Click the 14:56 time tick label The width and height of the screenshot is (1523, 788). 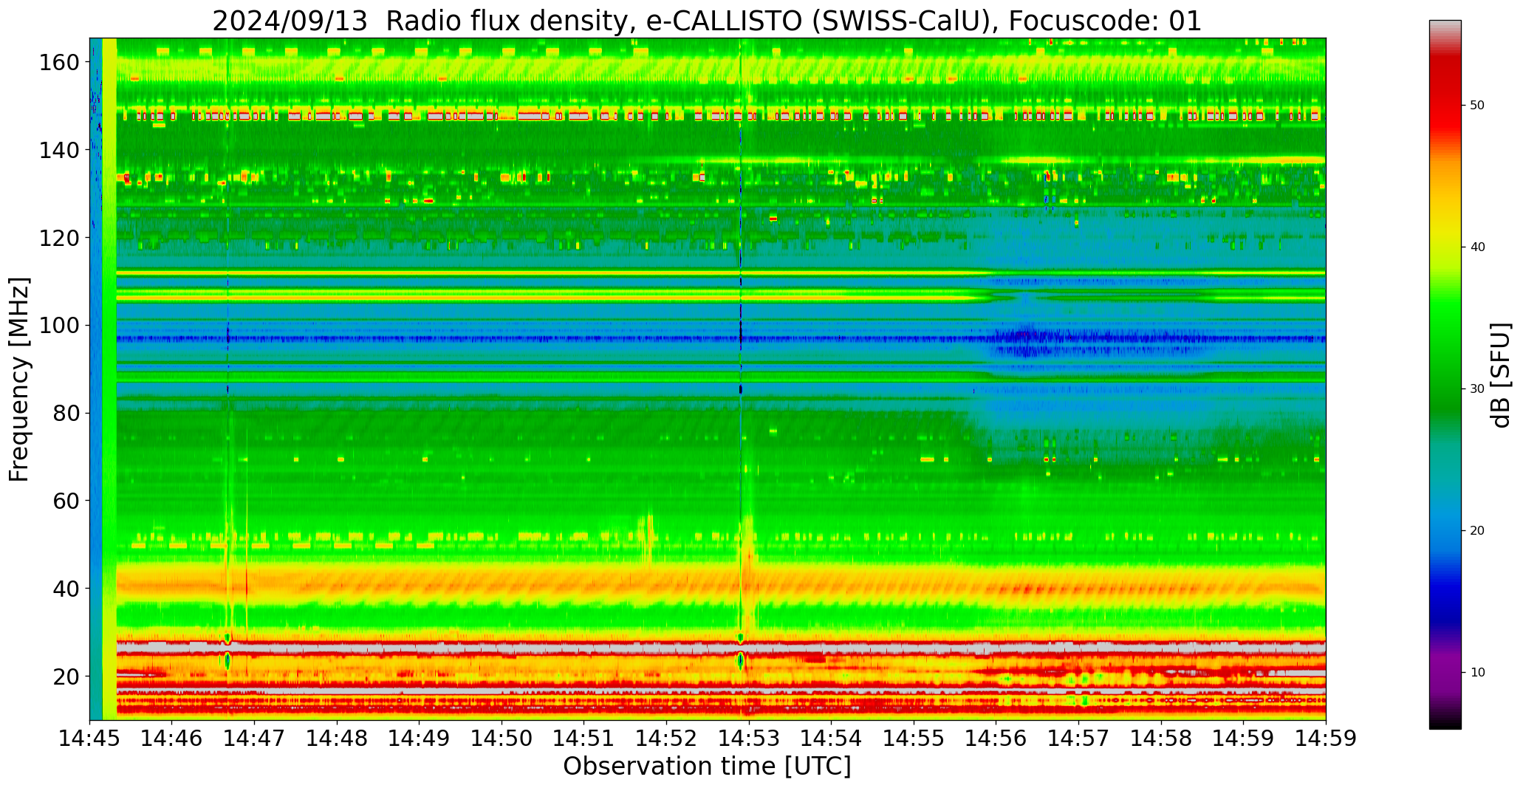click(x=996, y=738)
